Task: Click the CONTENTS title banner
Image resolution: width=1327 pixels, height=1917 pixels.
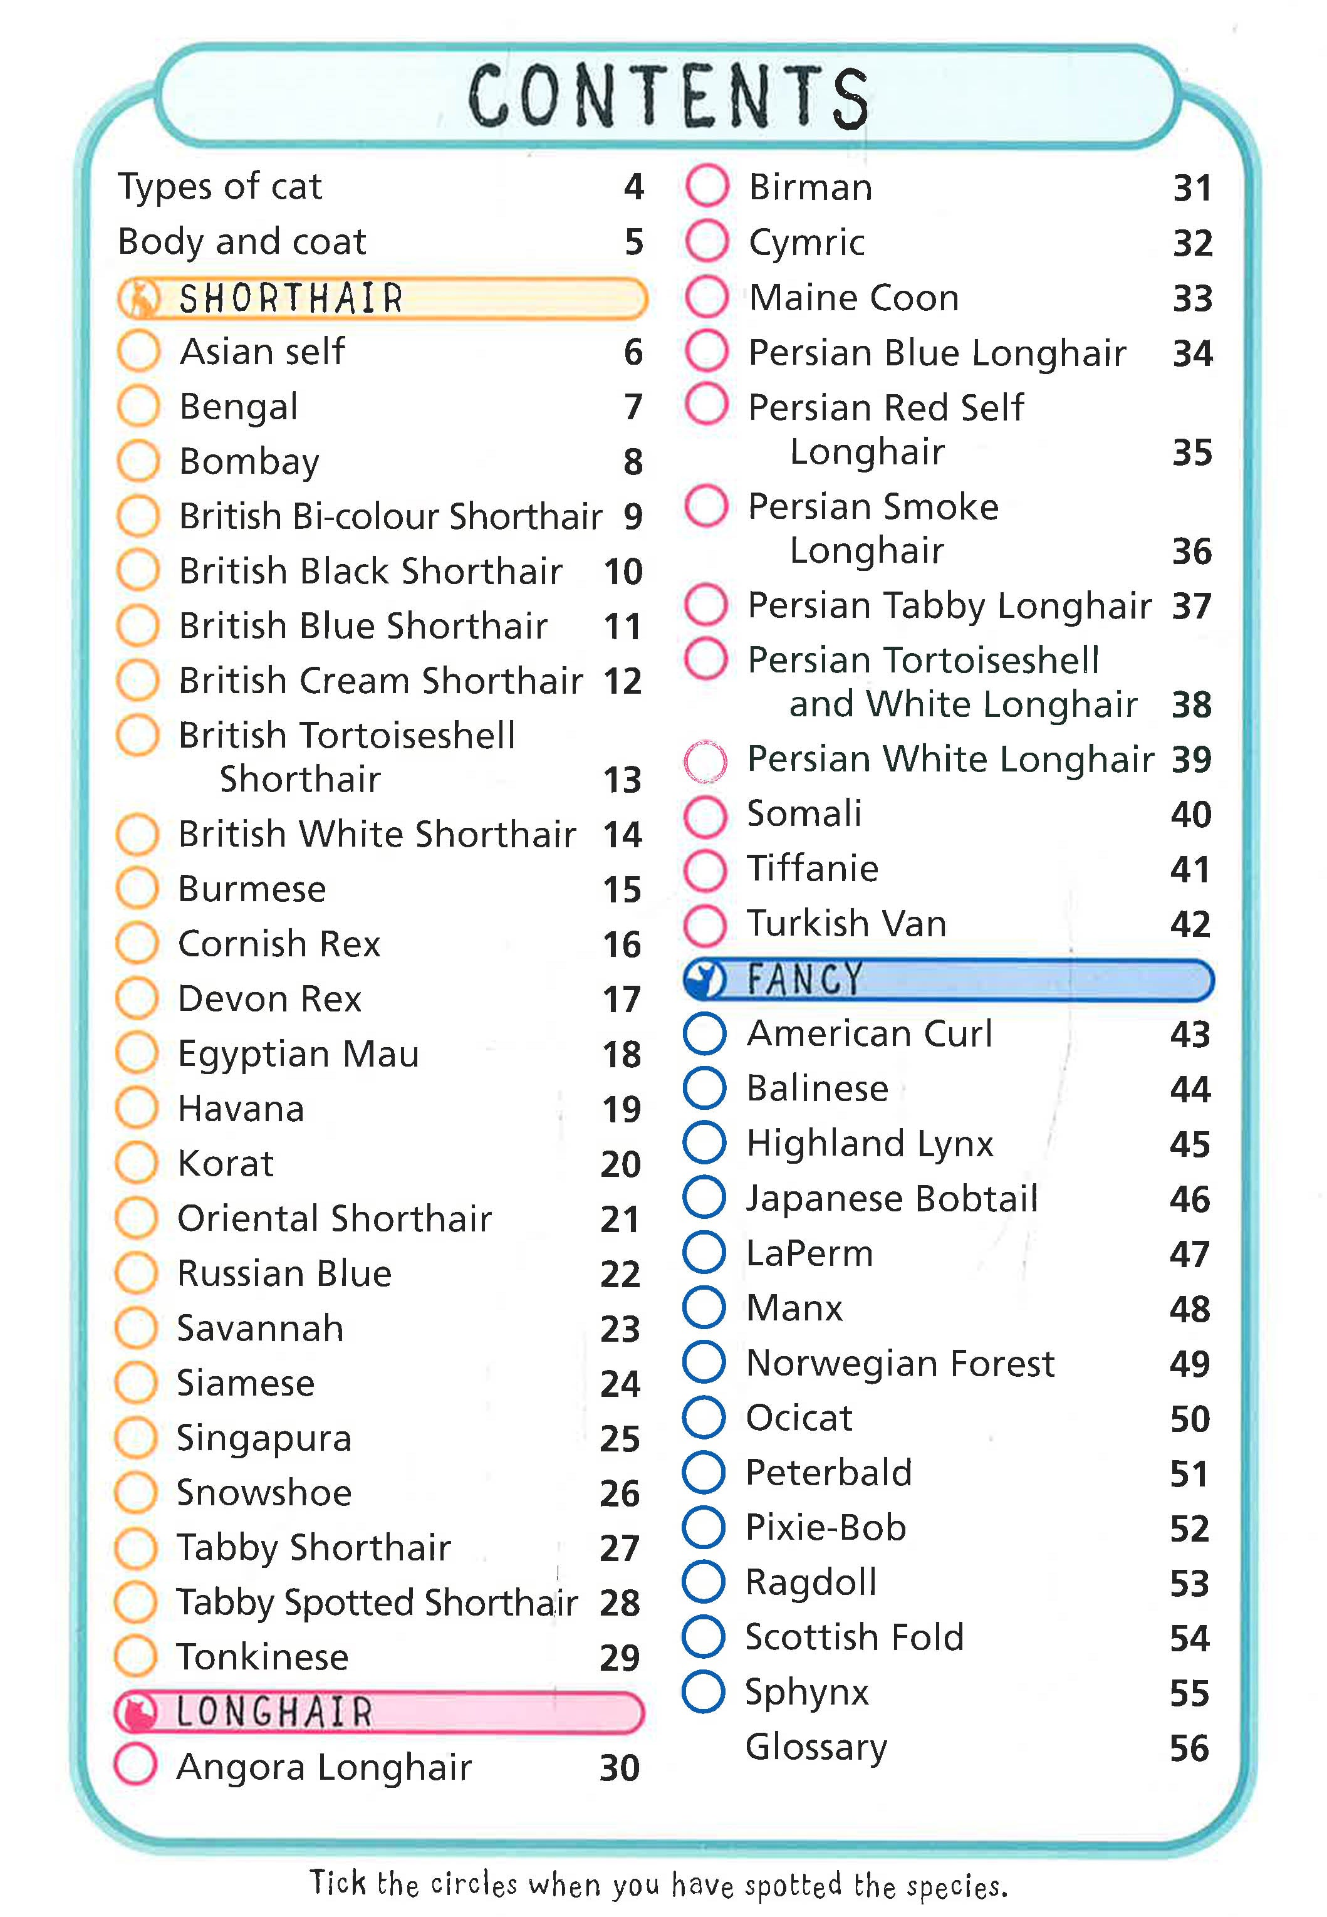Action: click(668, 97)
